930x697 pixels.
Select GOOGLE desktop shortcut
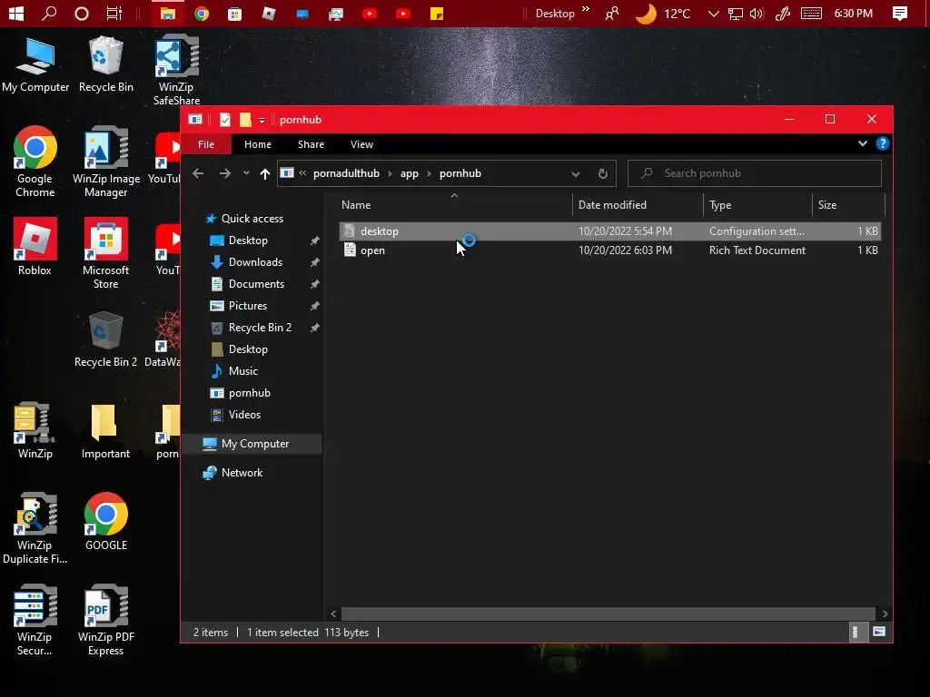tap(106, 522)
